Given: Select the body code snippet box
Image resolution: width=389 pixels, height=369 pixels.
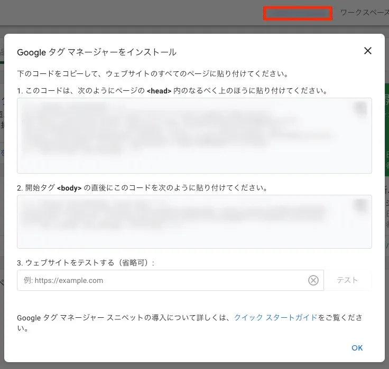Looking at the screenshot, I should tap(195, 222).
